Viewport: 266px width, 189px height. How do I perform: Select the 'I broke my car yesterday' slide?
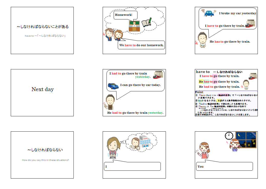coord(226,30)
